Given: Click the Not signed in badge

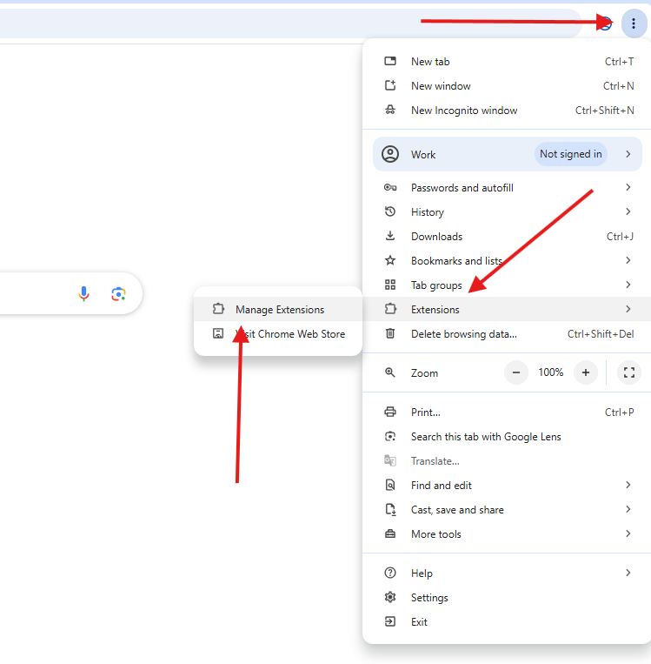Looking at the screenshot, I should point(571,154).
